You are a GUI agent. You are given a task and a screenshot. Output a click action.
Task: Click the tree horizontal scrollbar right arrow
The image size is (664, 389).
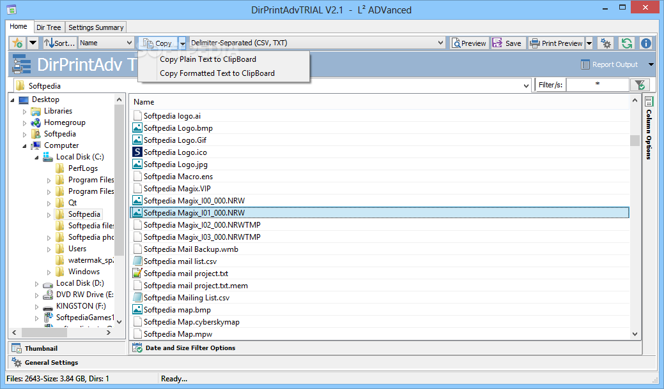[109, 333]
